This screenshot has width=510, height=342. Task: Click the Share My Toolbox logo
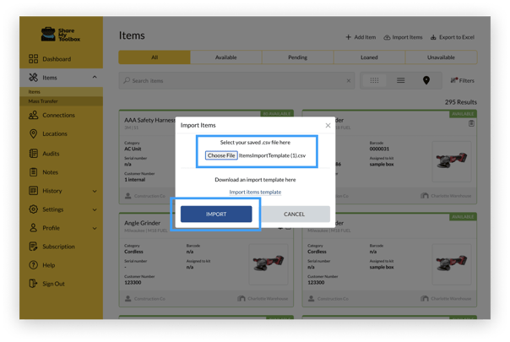pos(61,34)
